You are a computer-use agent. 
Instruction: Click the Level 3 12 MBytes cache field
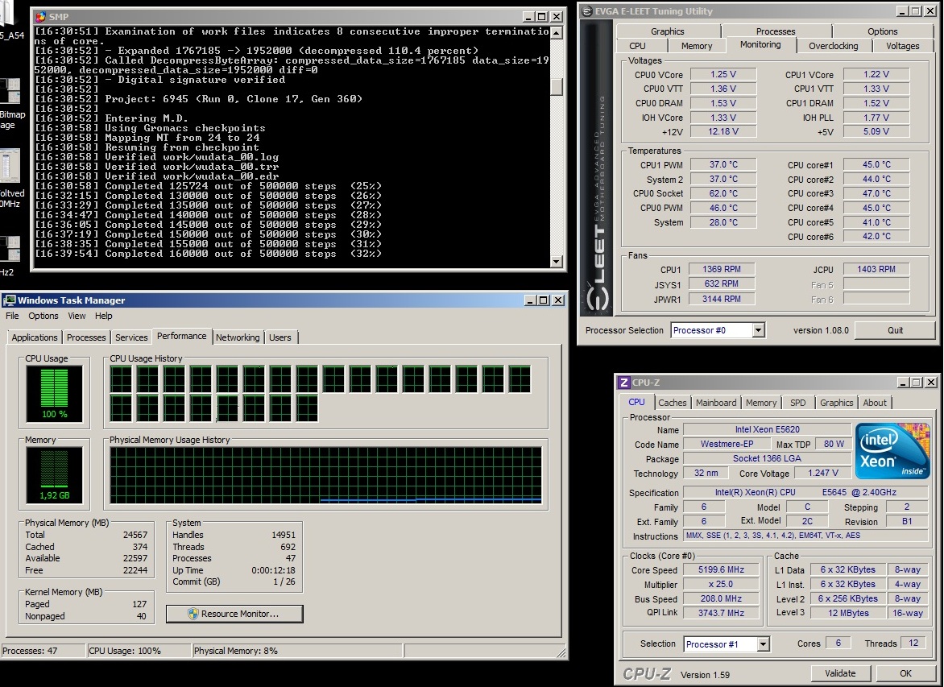click(x=847, y=613)
